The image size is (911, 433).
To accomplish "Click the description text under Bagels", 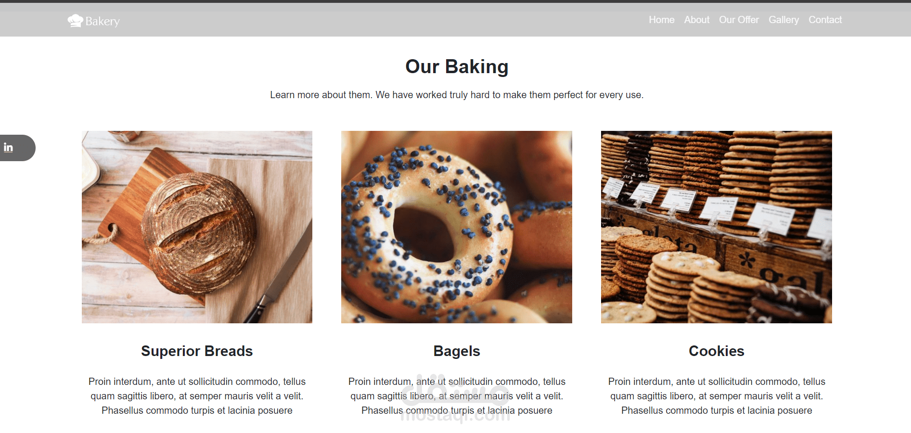I will [457, 396].
